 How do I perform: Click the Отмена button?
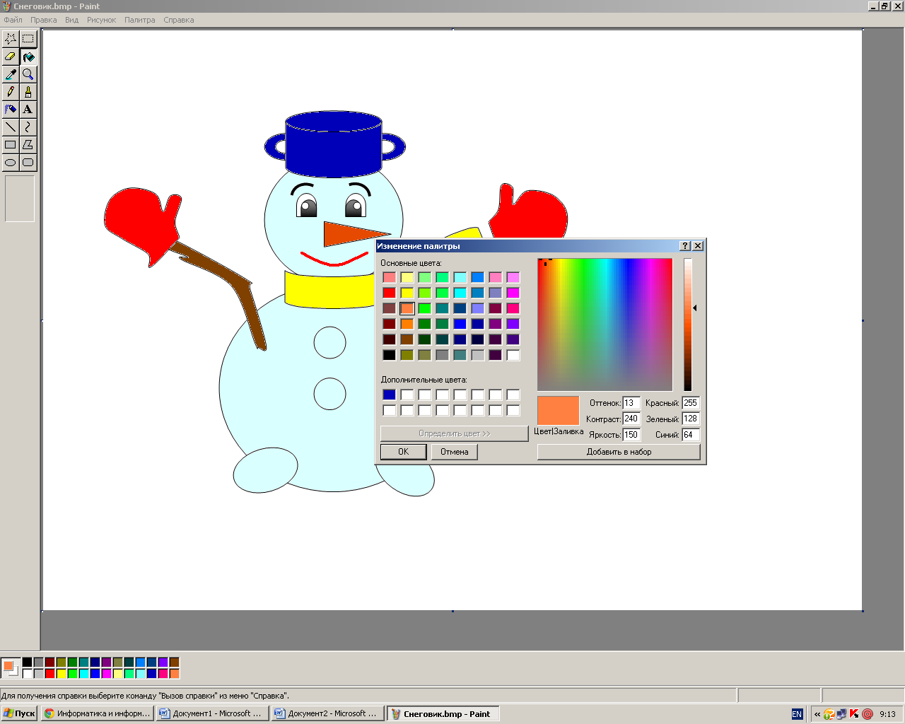click(x=454, y=452)
